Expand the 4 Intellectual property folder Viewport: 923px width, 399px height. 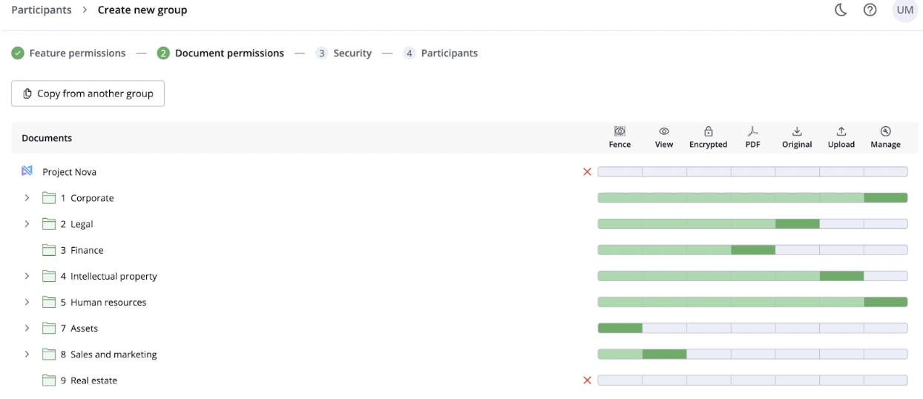click(x=27, y=276)
